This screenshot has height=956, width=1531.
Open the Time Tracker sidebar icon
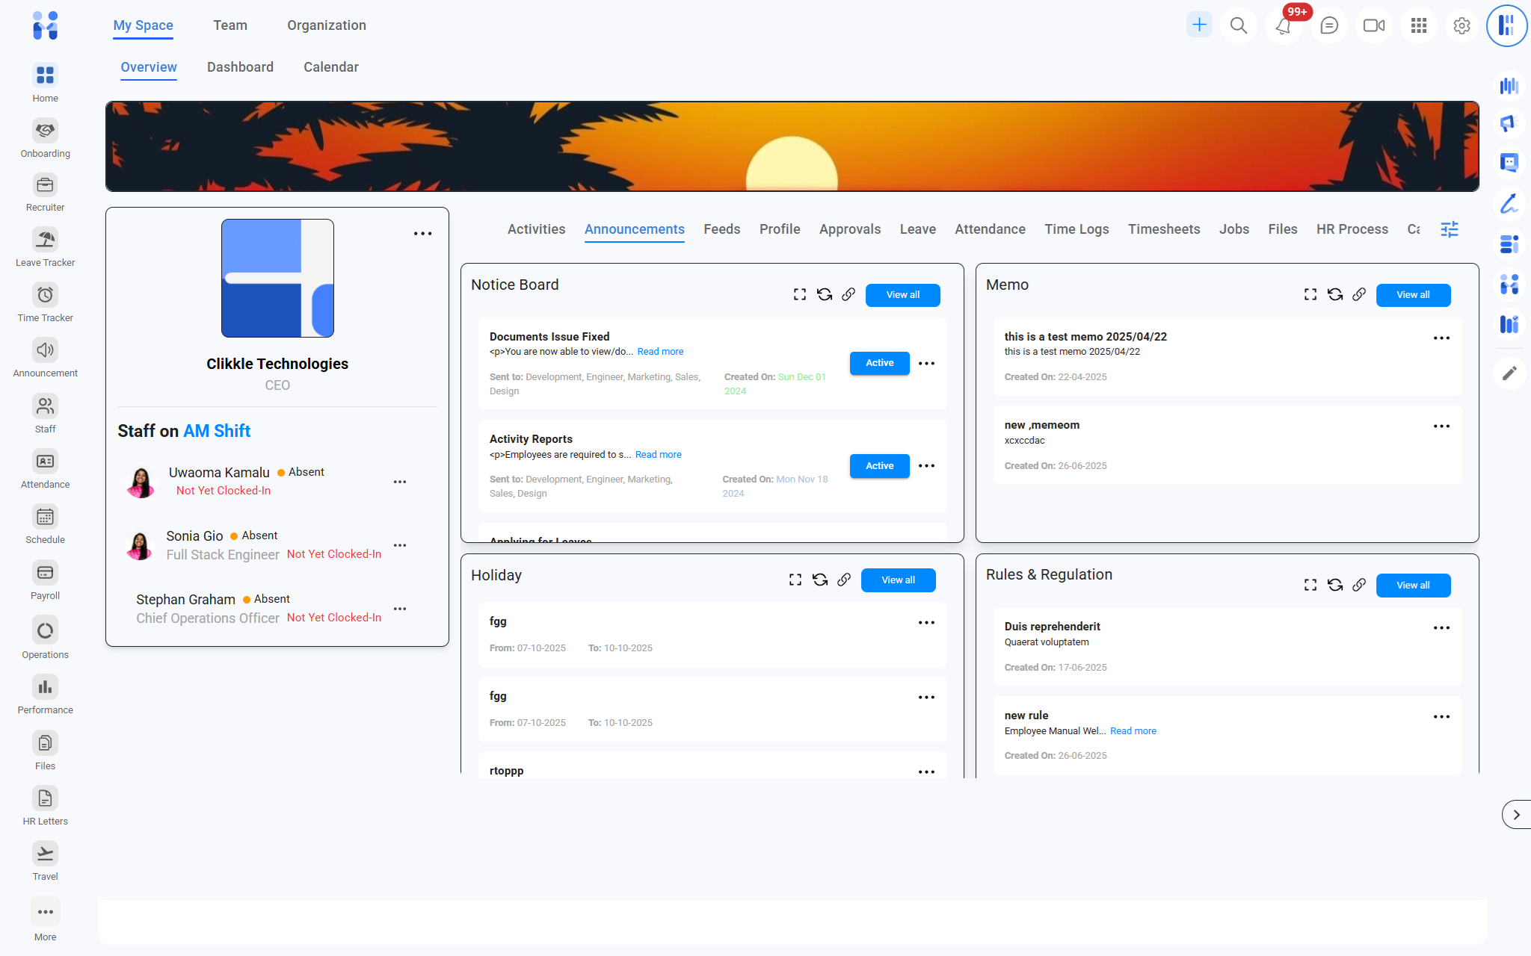45,295
